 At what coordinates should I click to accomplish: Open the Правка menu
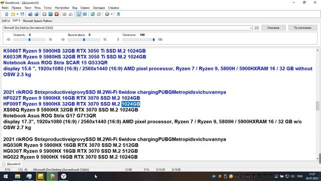17,8
